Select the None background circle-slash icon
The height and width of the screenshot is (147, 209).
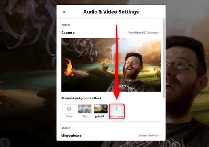[x=69, y=109]
